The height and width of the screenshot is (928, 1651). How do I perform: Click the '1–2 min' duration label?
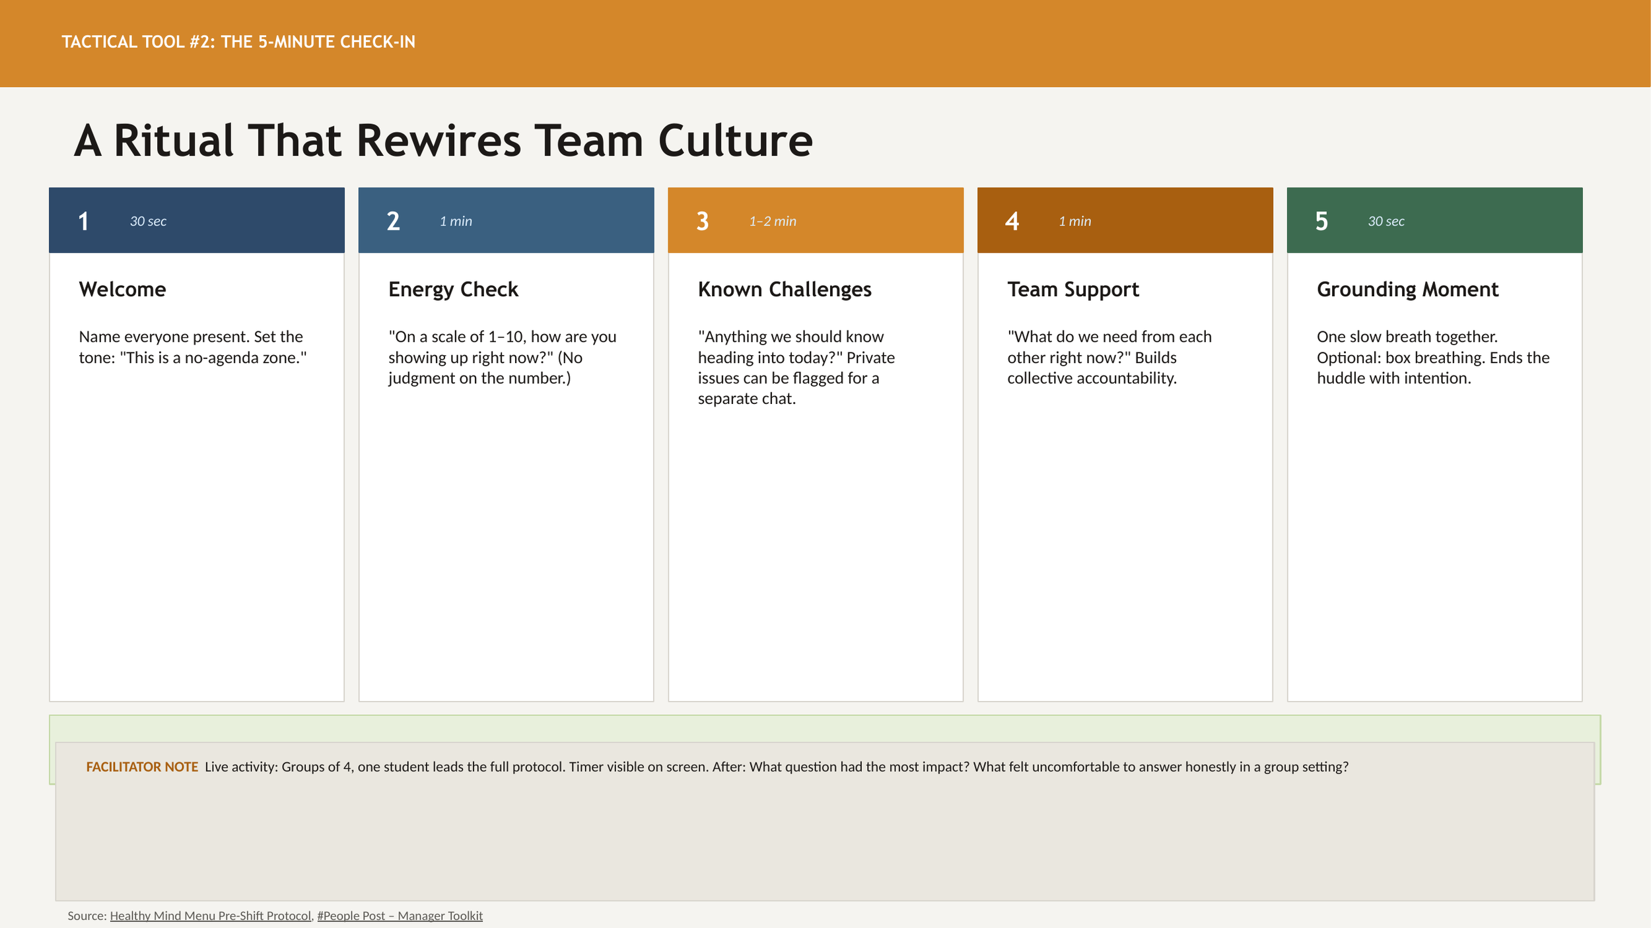pyautogui.click(x=773, y=221)
